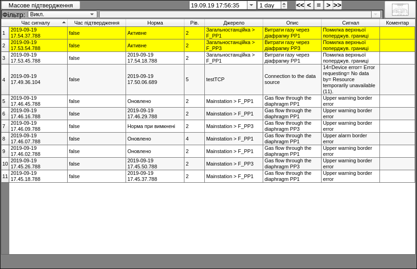Sort by Джерело column header
Screen dimensions: 417x269
234,23
